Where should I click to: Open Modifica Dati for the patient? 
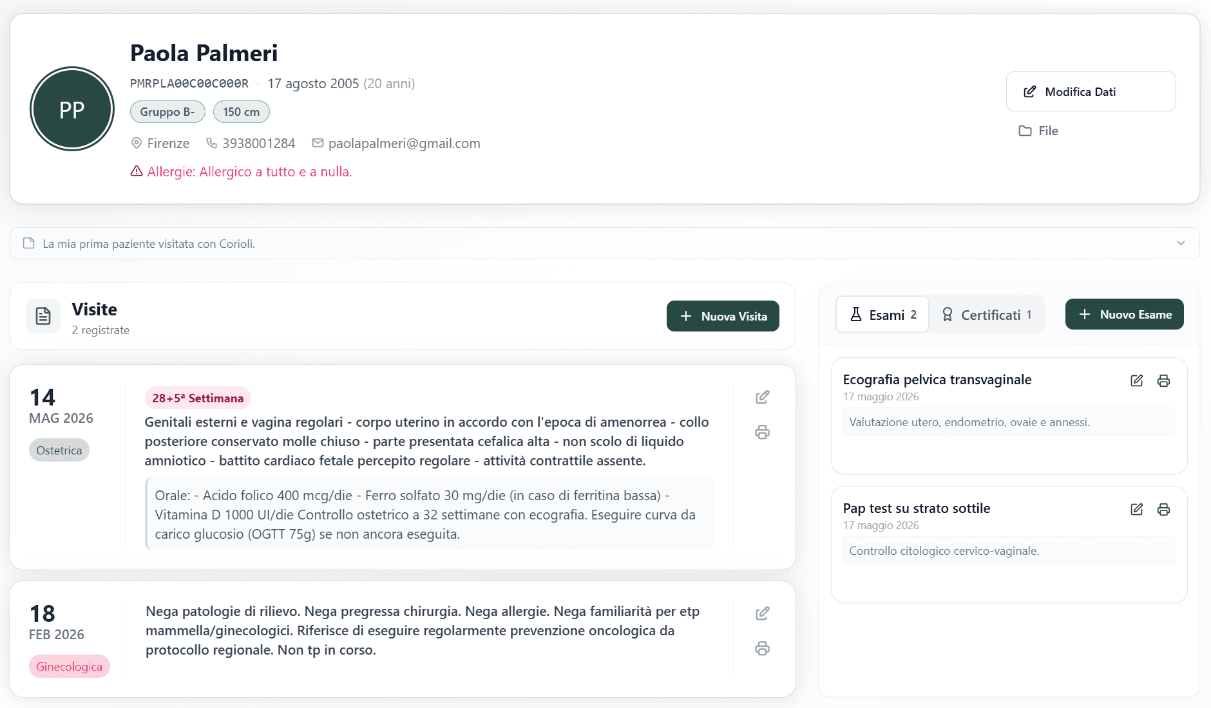click(1091, 91)
